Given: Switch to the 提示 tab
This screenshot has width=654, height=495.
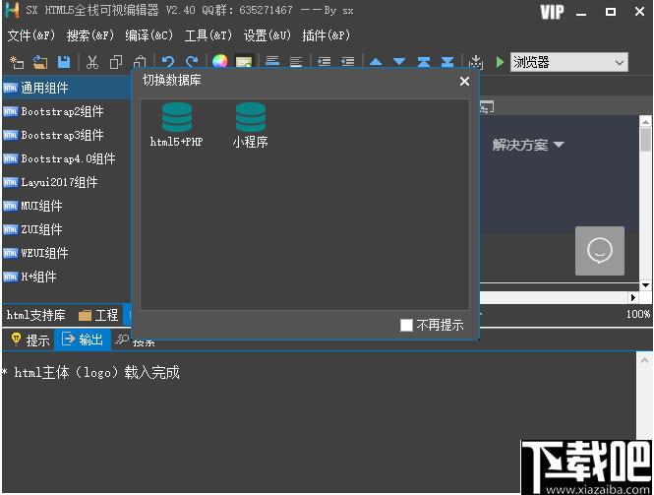Looking at the screenshot, I should [x=30, y=340].
